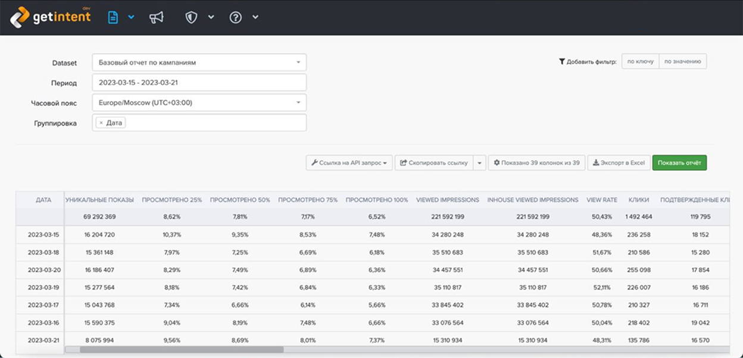Click total clicks value 1 492 464
Viewport: 743px width, 358px height.
point(639,217)
